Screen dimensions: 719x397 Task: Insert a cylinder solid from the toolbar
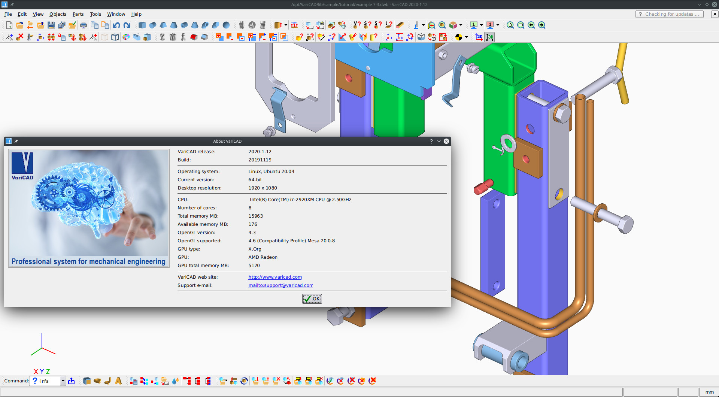click(153, 25)
